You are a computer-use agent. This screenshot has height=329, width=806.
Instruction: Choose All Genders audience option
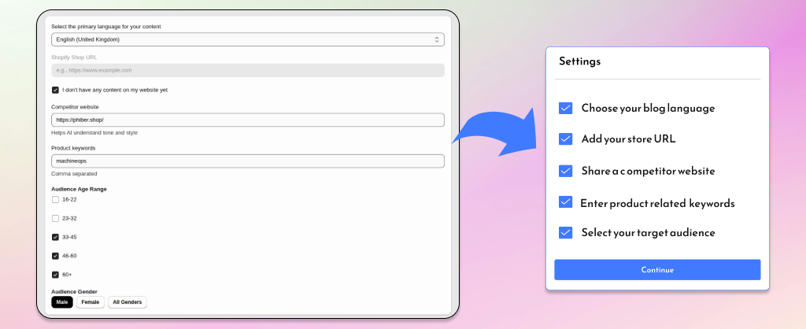click(127, 302)
